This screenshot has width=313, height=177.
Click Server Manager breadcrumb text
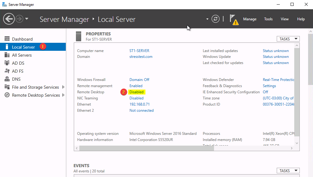pos(64,19)
